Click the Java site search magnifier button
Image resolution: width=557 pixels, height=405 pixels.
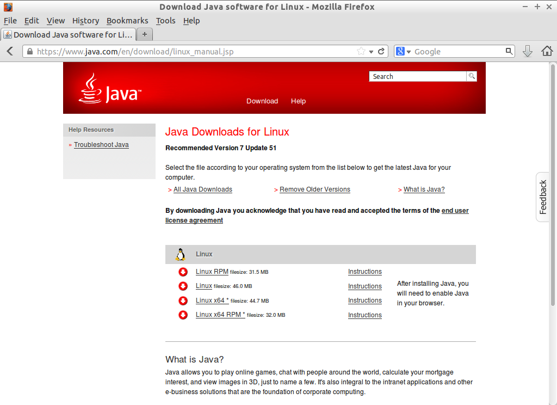point(472,76)
